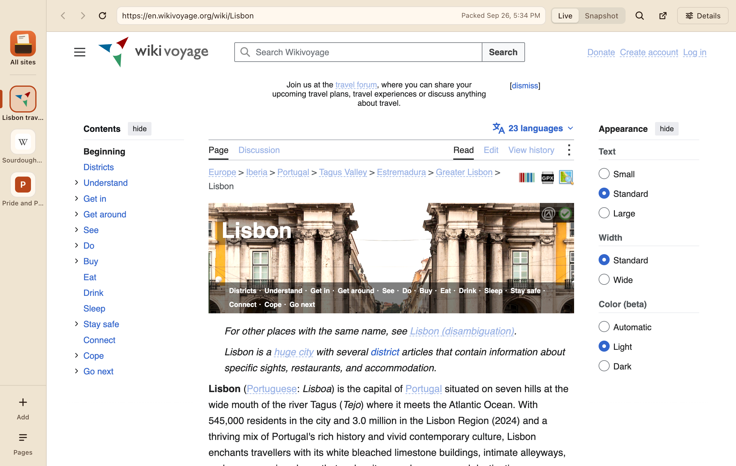
Task: Expand the Understand contents section
Action: coord(77,183)
